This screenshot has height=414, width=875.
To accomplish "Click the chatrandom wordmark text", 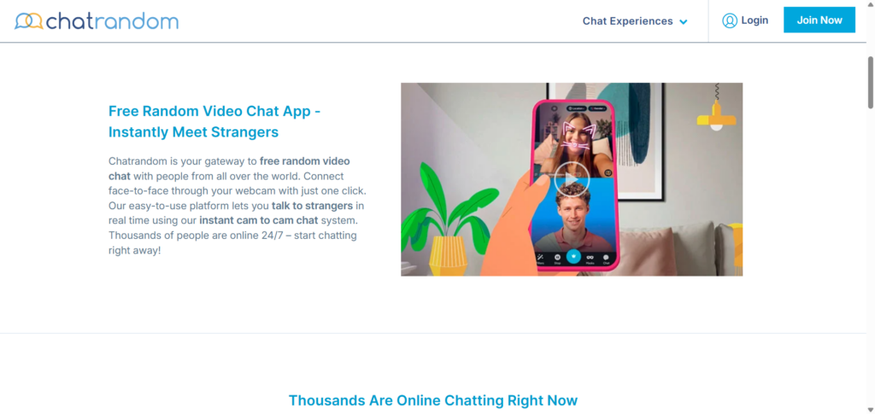I will click(x=112, y=21).
